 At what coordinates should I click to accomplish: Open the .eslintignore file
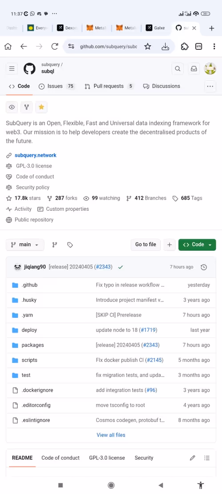click(36, 421)
